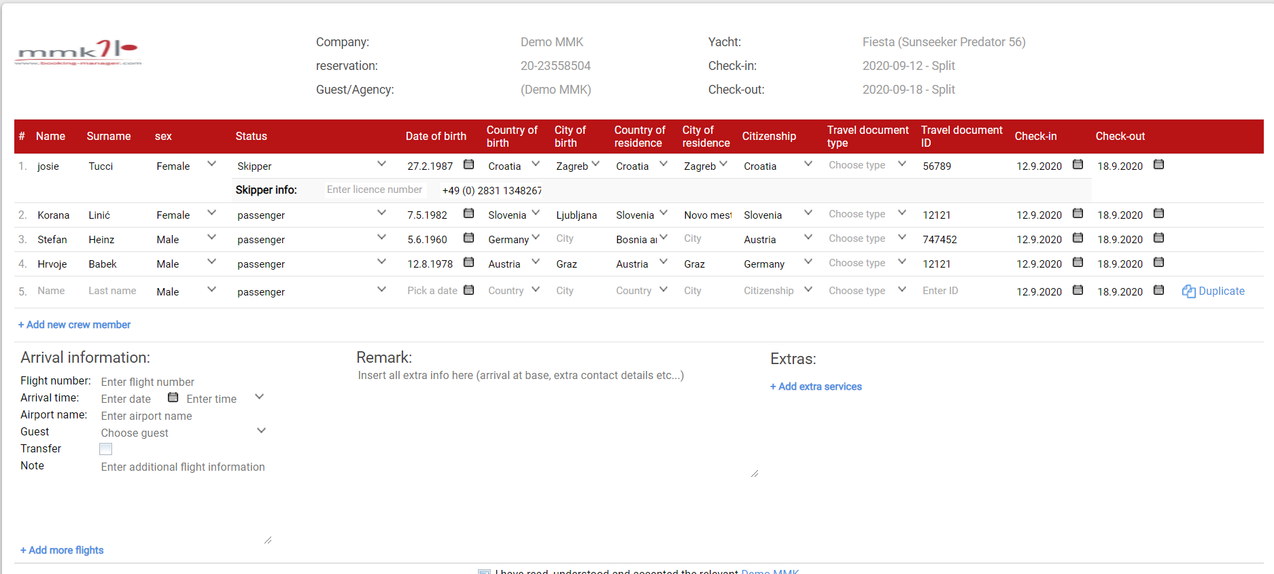Open Korana's check-in calendar icon
Viewport: 1274px width, 574px height.
click(x=1078, y=213)
